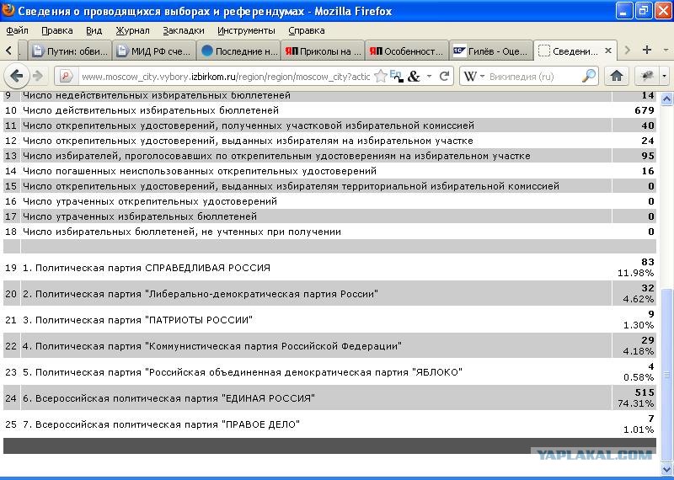Screen dimensions: 674x480
Task: Click the 74.31% value for ЕДИНАЯ РОССИЯ
Action: click(x=636, y=403)
